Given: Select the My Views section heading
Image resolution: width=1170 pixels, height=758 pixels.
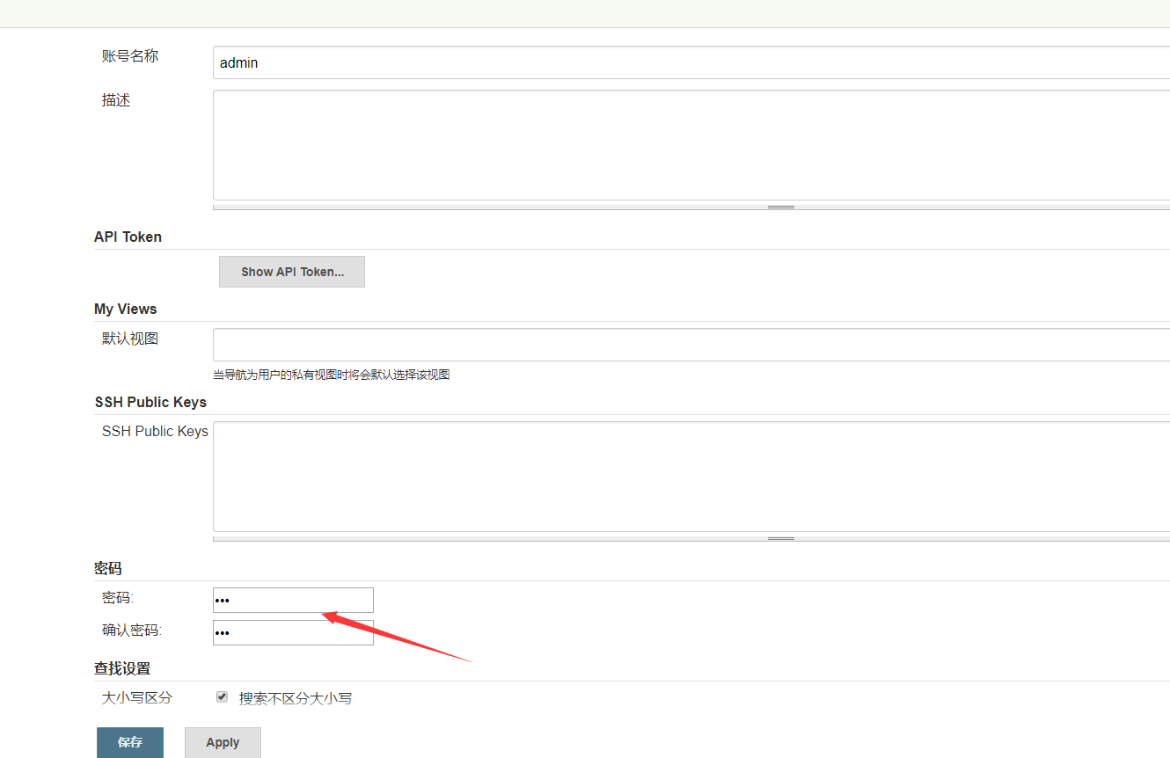Looking at the screenshot, I should coord(125,309).
